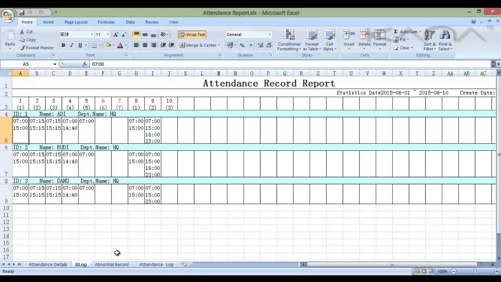Align text left
This screenshot has height=282, width=501.
click(137, 45)
